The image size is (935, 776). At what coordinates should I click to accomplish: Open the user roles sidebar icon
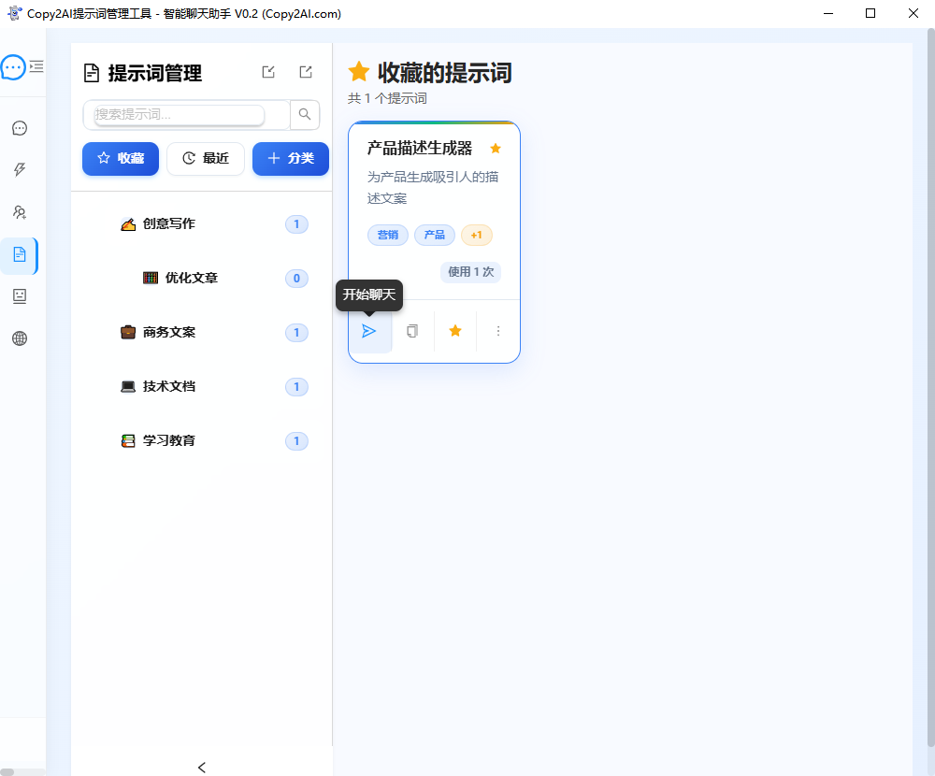click(x=20, y=212)
